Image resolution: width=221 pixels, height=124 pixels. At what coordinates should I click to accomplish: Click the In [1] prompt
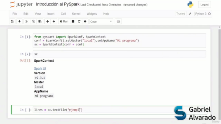[26, 37]
